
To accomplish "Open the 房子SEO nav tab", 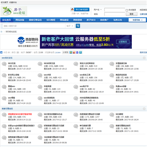I will [91, 20].
